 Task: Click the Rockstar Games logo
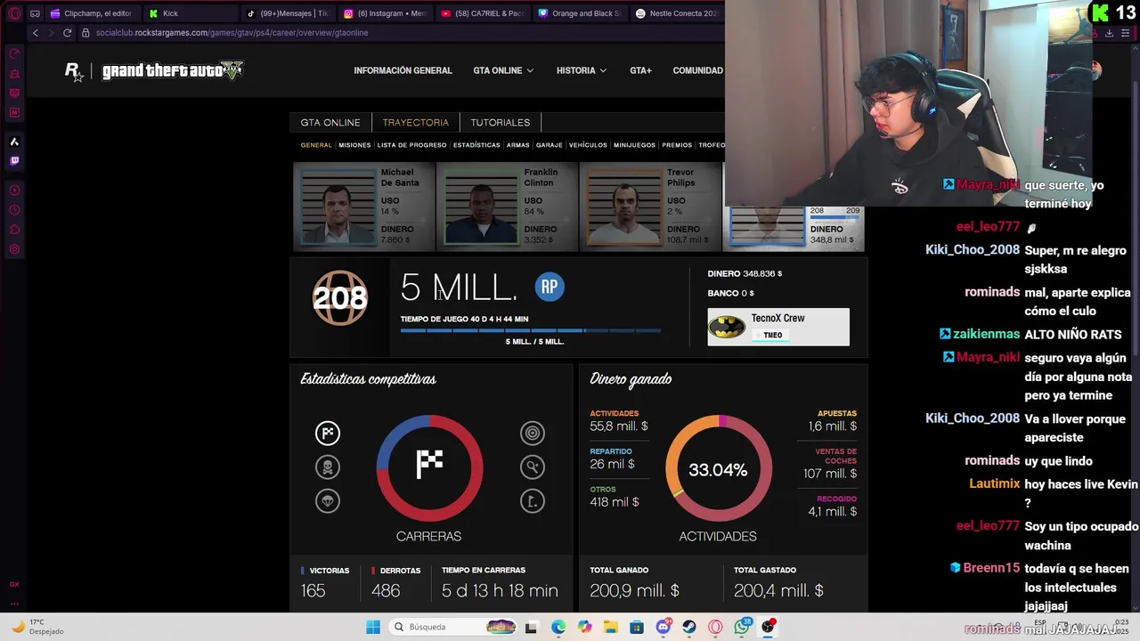coord(74,71)
